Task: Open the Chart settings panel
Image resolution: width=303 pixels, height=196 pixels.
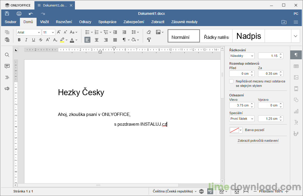Action: click(296, 111)
